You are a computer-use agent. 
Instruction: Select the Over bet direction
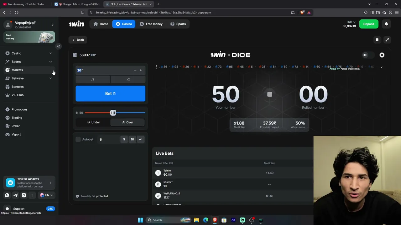[x=128, y=122]
